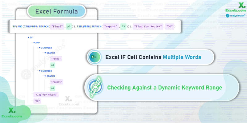247x123 pixels.
Task: Select the "Final" leaf in the formula tree
Action: 56,59
